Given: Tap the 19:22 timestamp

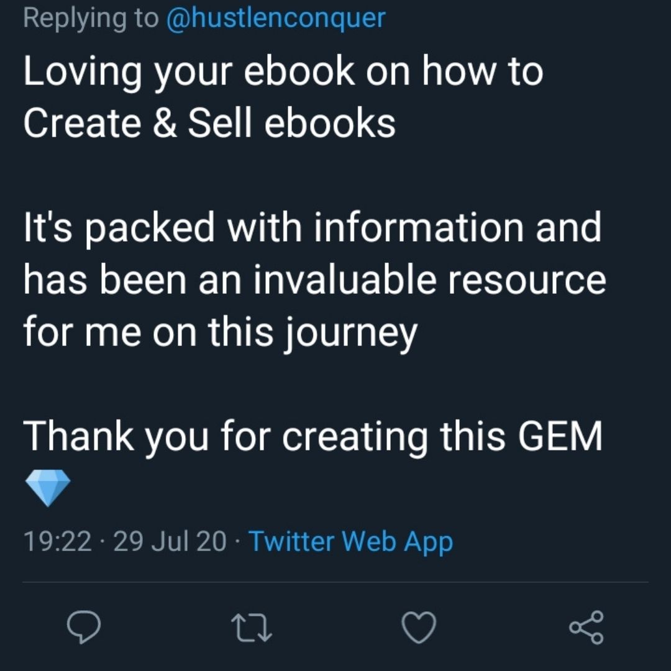Looking at the screenshot, I should (x=57, y=541).
